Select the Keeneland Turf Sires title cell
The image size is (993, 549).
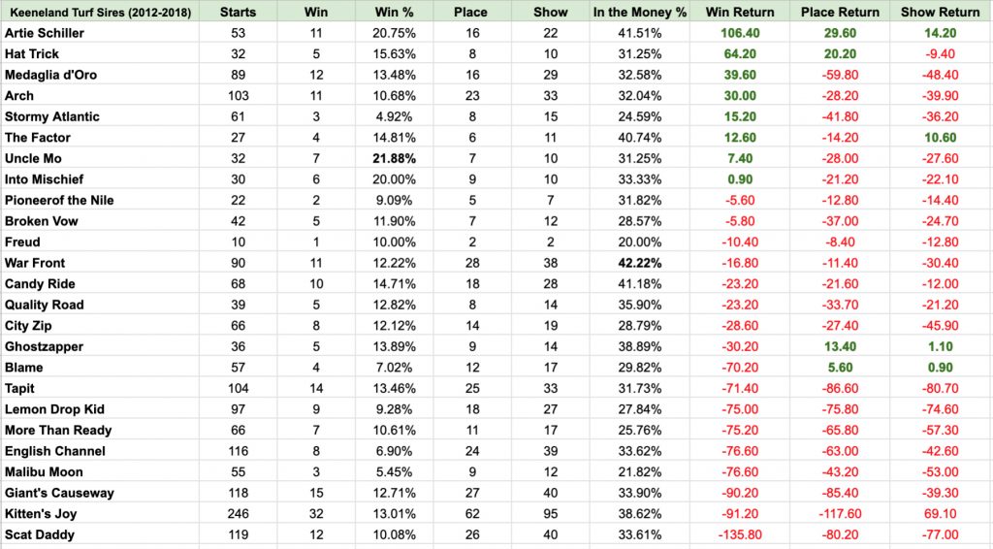pyautogui.click(x=100, y=12)
